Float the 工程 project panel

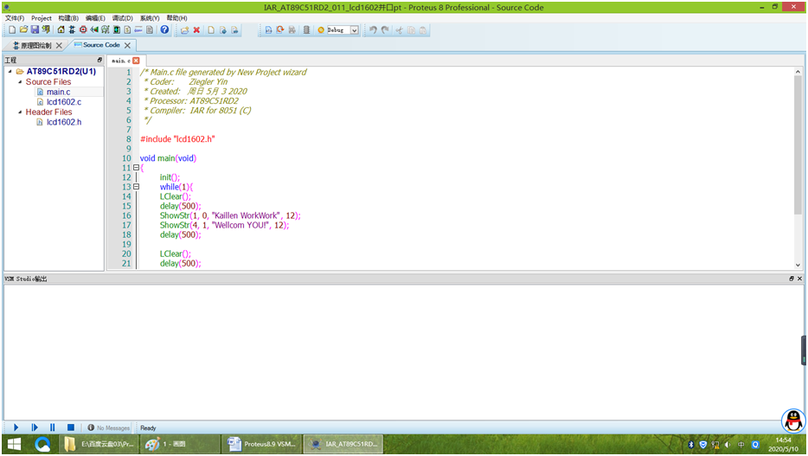coord(100,61)
